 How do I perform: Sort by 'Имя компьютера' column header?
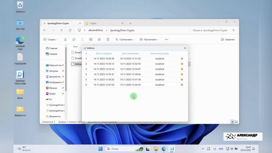(160, 54)
